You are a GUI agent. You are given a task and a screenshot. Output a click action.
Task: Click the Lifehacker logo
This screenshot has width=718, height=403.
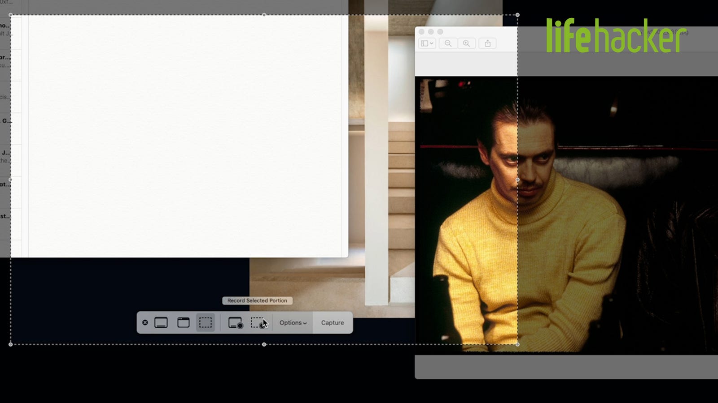tap(616, 35)
